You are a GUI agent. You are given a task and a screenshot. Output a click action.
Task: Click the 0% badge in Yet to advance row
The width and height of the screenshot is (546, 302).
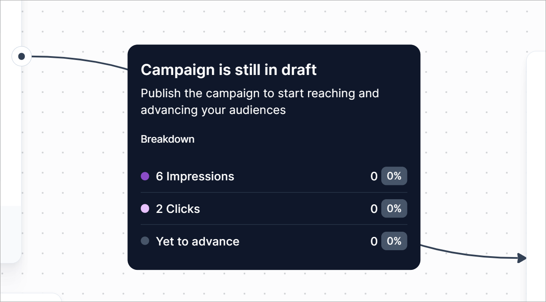pos(394,241)
